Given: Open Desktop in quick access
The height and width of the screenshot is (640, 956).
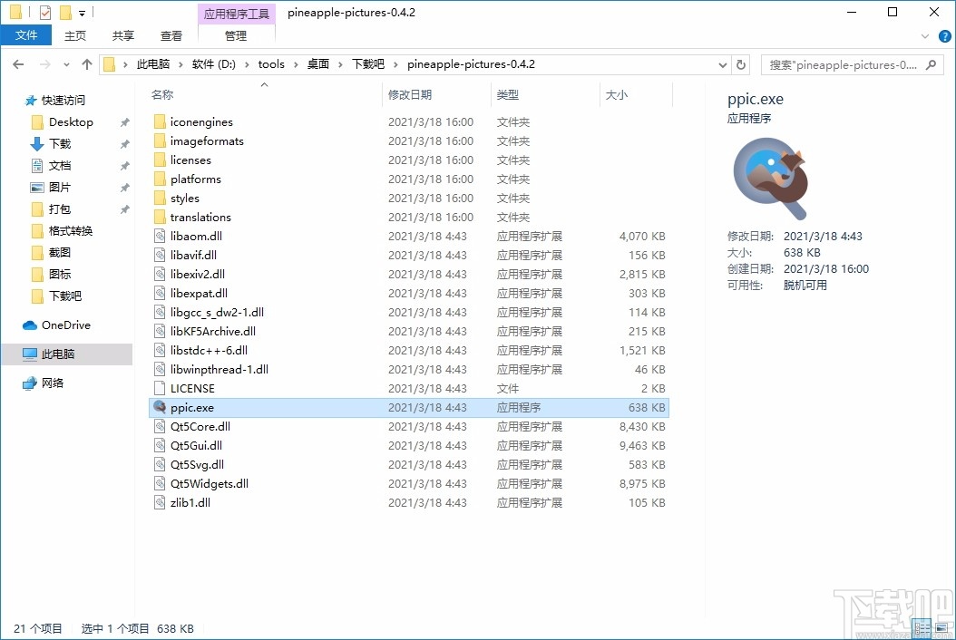Looking at the screenshot, I should pos(71,121).
